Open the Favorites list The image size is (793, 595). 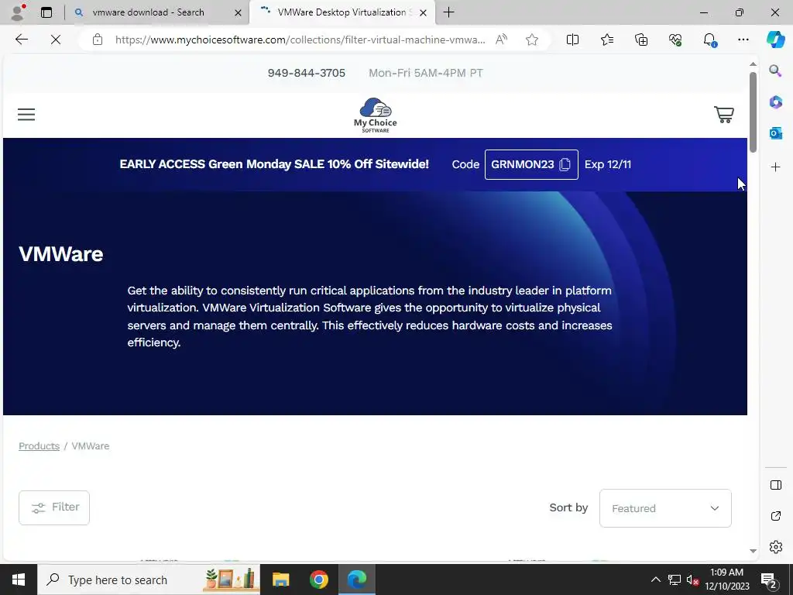pos(607,40)
